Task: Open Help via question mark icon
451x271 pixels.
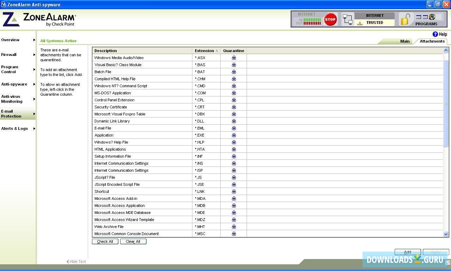Action: 435,34
